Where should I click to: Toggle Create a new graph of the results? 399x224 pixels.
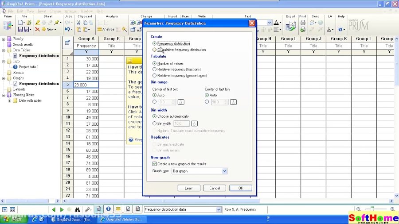point(154,164)
